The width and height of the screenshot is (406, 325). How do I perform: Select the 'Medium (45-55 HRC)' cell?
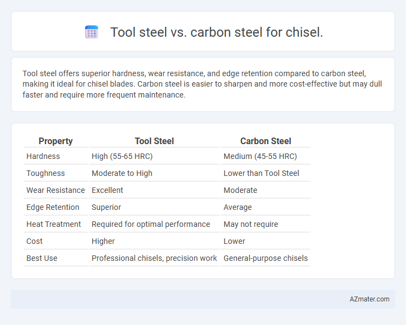pyautogui.click(x=260, y=156)
